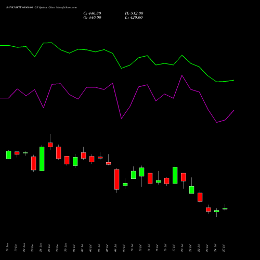The height and width of the screenshot is (260, 260).
Task: Select the low value L: 420.00
Action: tap(134, 18)
